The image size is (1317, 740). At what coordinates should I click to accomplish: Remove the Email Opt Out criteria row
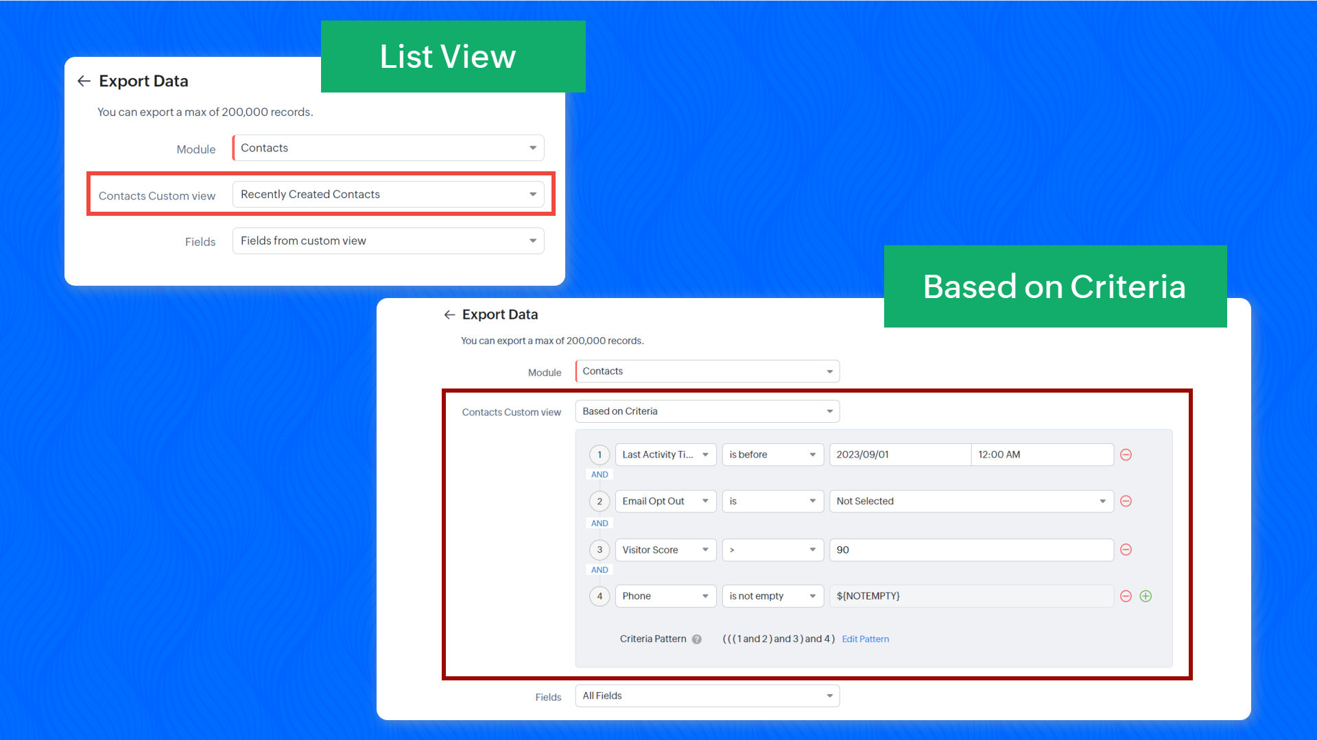(1126, 502)
